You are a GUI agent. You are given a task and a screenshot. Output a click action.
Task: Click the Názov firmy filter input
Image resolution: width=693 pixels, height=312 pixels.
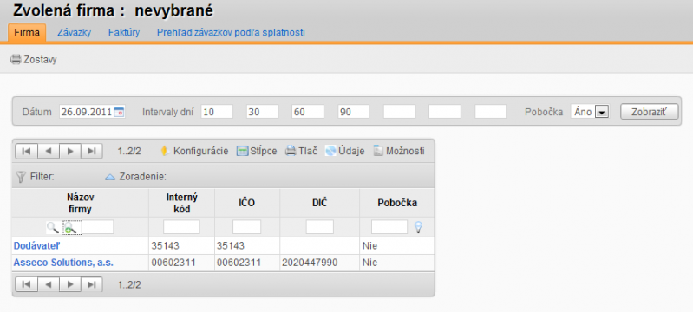(98, 227)
